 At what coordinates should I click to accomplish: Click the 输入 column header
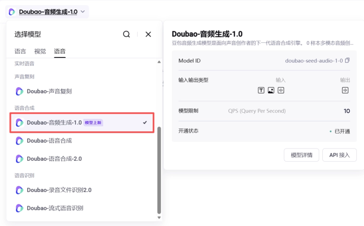coord(281,80)
